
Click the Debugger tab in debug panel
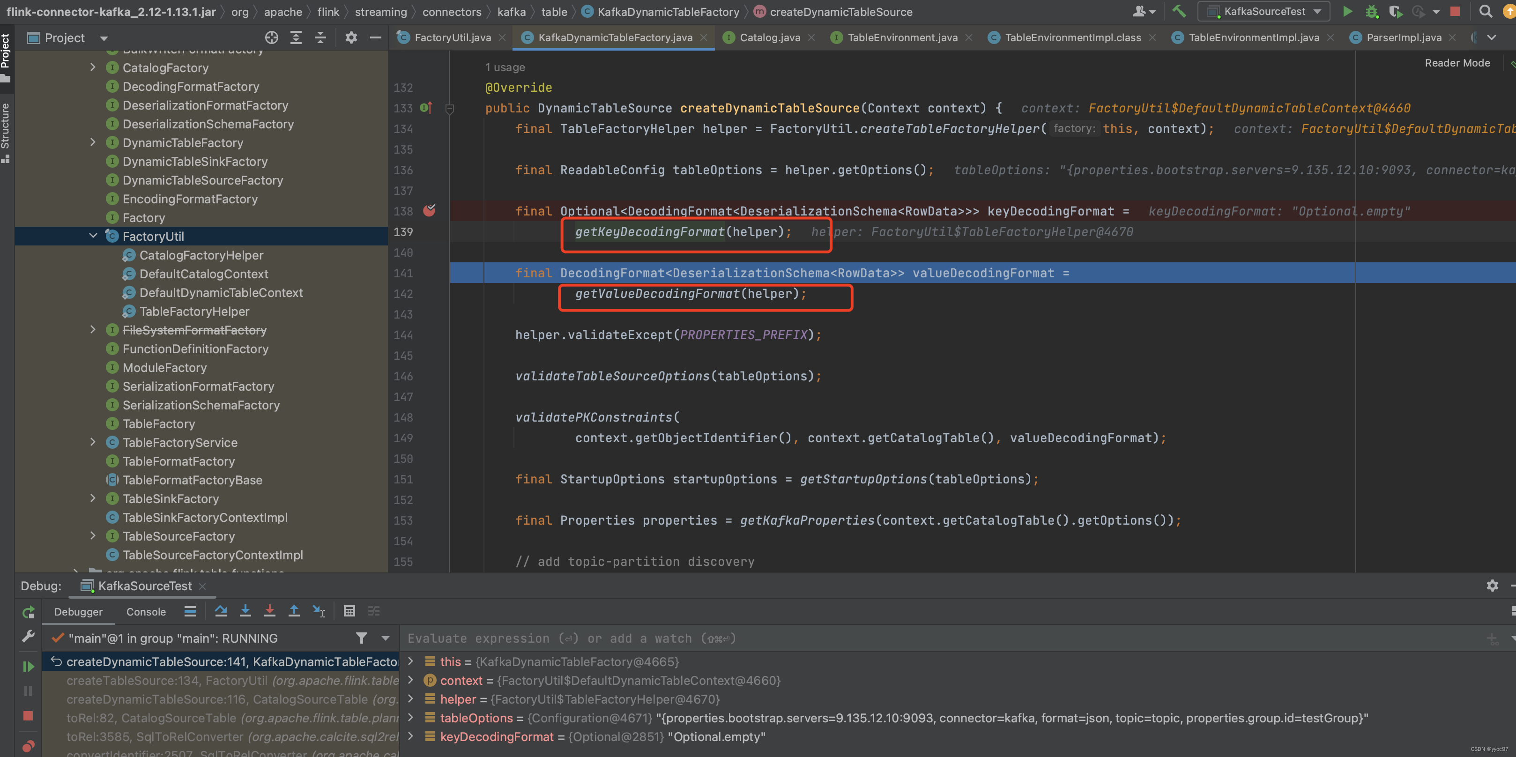[76, 611]
